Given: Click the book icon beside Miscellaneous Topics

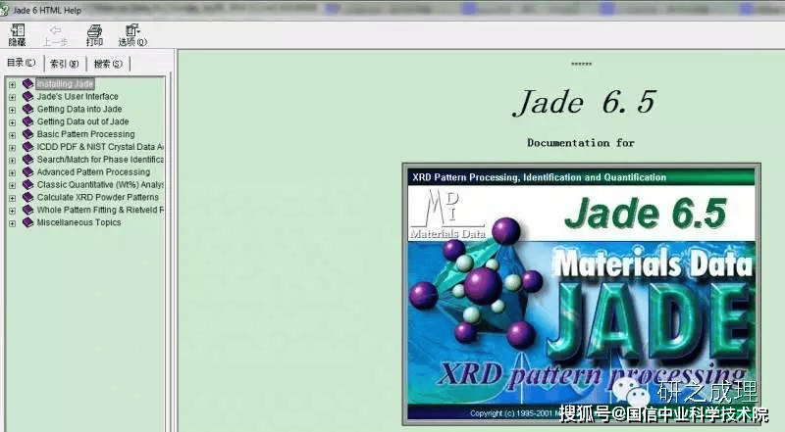Looking at the screenshot, I should (27, 222).
